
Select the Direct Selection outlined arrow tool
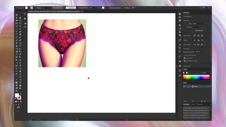pyautogui.click(x=20, y=15)
